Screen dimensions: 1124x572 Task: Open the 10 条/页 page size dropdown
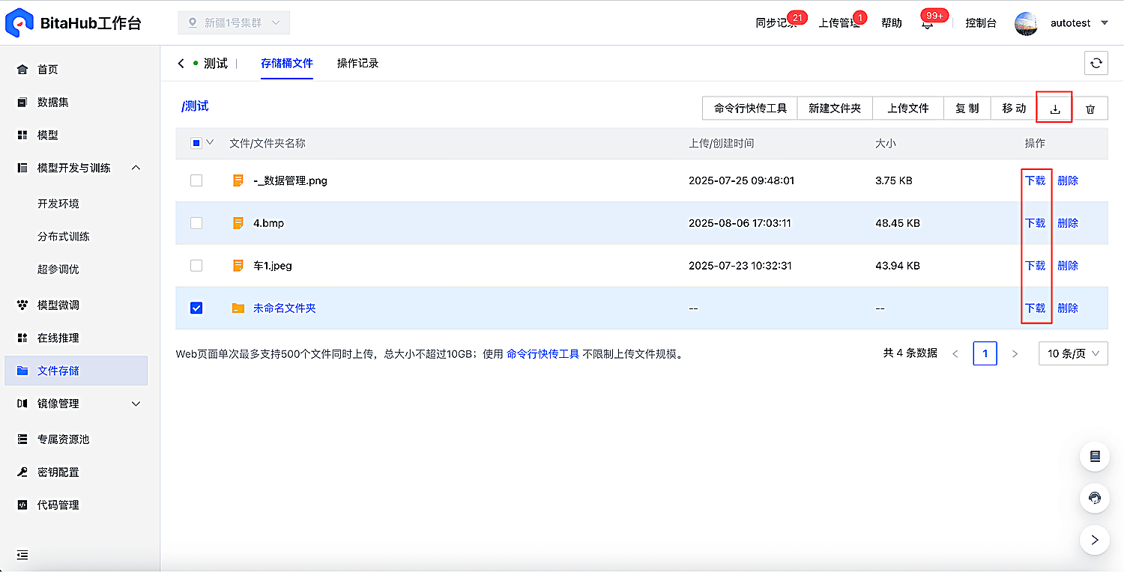(1073, 353)
